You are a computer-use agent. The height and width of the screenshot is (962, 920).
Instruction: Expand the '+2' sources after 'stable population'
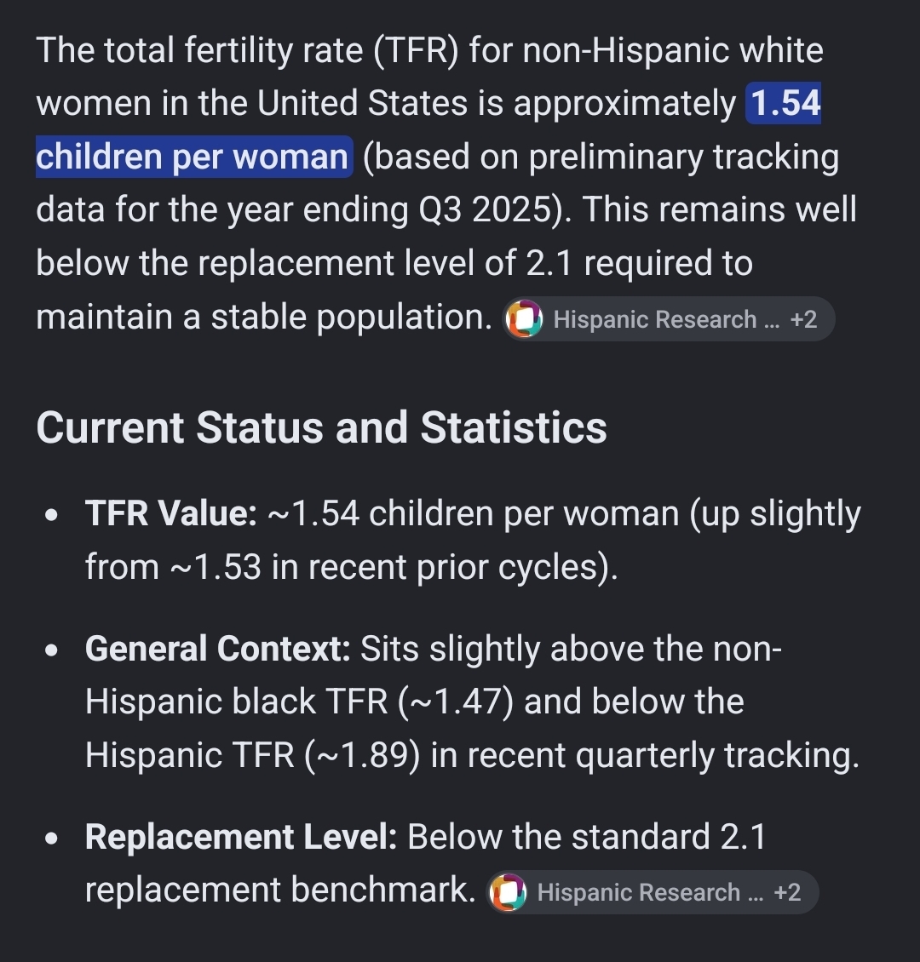coord(803,319)
